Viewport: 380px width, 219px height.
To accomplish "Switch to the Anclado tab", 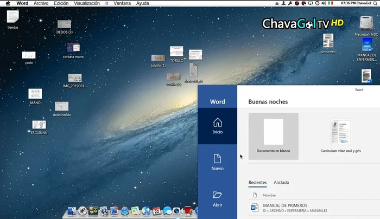I will [281, 183].
